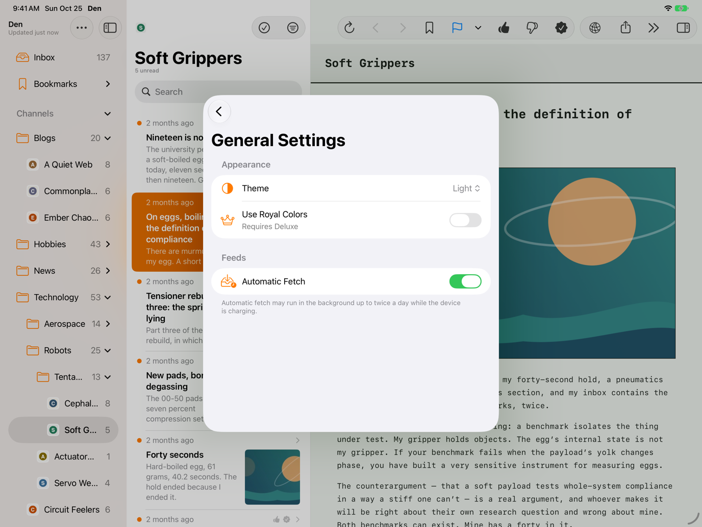Toggle the right sidebar panel icon
The height and width of the screenshot is (527, 702).
(683, 28)
